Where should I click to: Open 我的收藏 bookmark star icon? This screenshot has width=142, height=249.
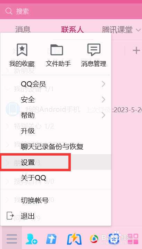coord(22,50)
